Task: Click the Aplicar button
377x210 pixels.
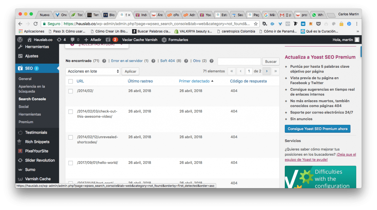Action: 130,71
